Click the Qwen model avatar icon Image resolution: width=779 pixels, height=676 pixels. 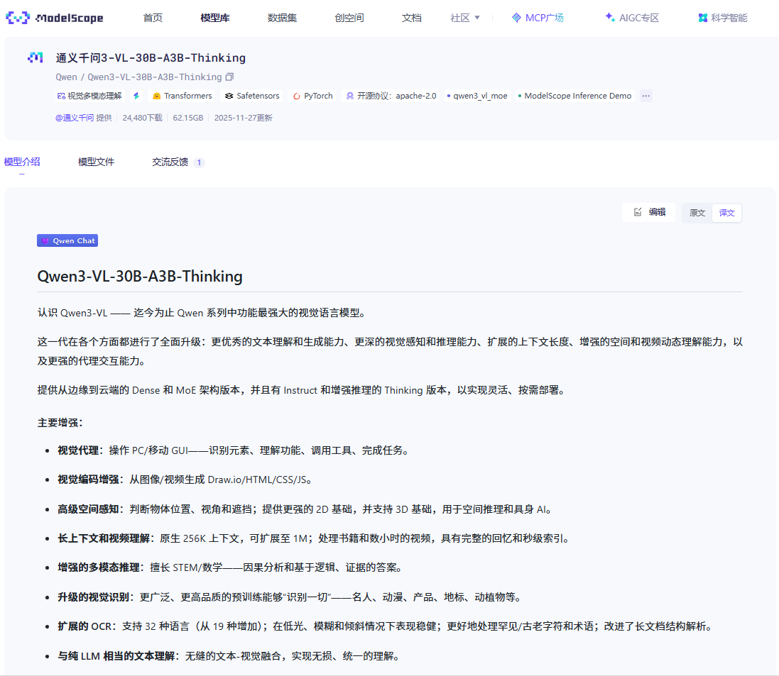coord(36,57)
